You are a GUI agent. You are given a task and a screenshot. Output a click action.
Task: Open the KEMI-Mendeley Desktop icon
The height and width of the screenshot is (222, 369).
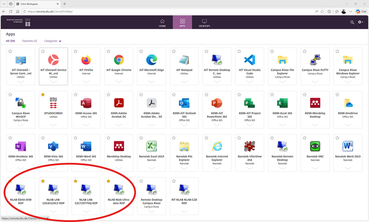pos(315,103)
